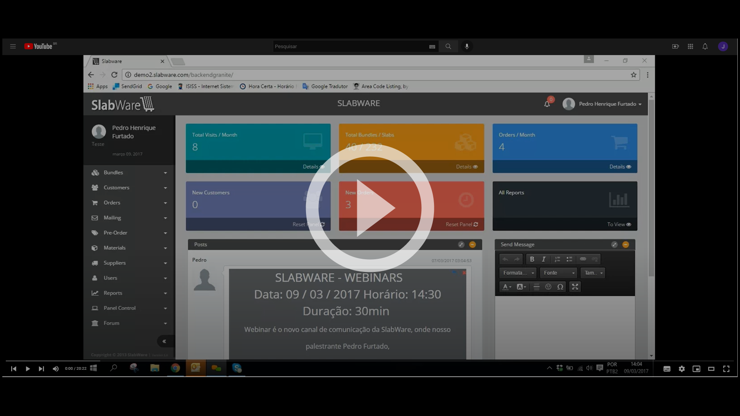Click the video progress bar

370,361
